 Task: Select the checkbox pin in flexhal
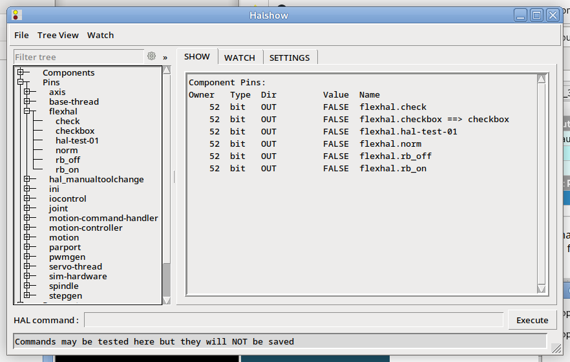coord(75,131)
